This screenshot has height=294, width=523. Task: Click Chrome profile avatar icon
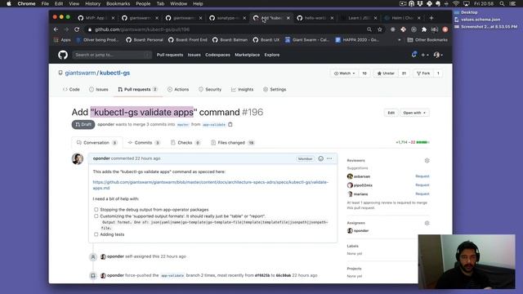click(445, 29)
